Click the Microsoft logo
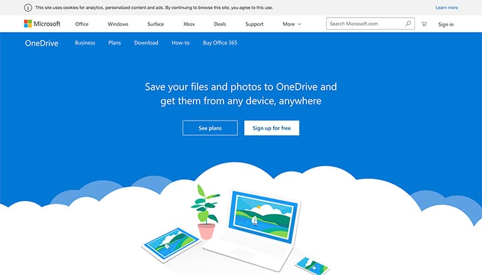This screenshot has height=275, width=482. (42, 24)
